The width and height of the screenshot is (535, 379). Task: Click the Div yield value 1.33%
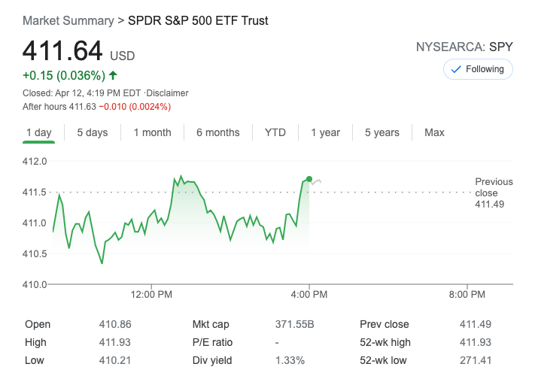[289, 361]
